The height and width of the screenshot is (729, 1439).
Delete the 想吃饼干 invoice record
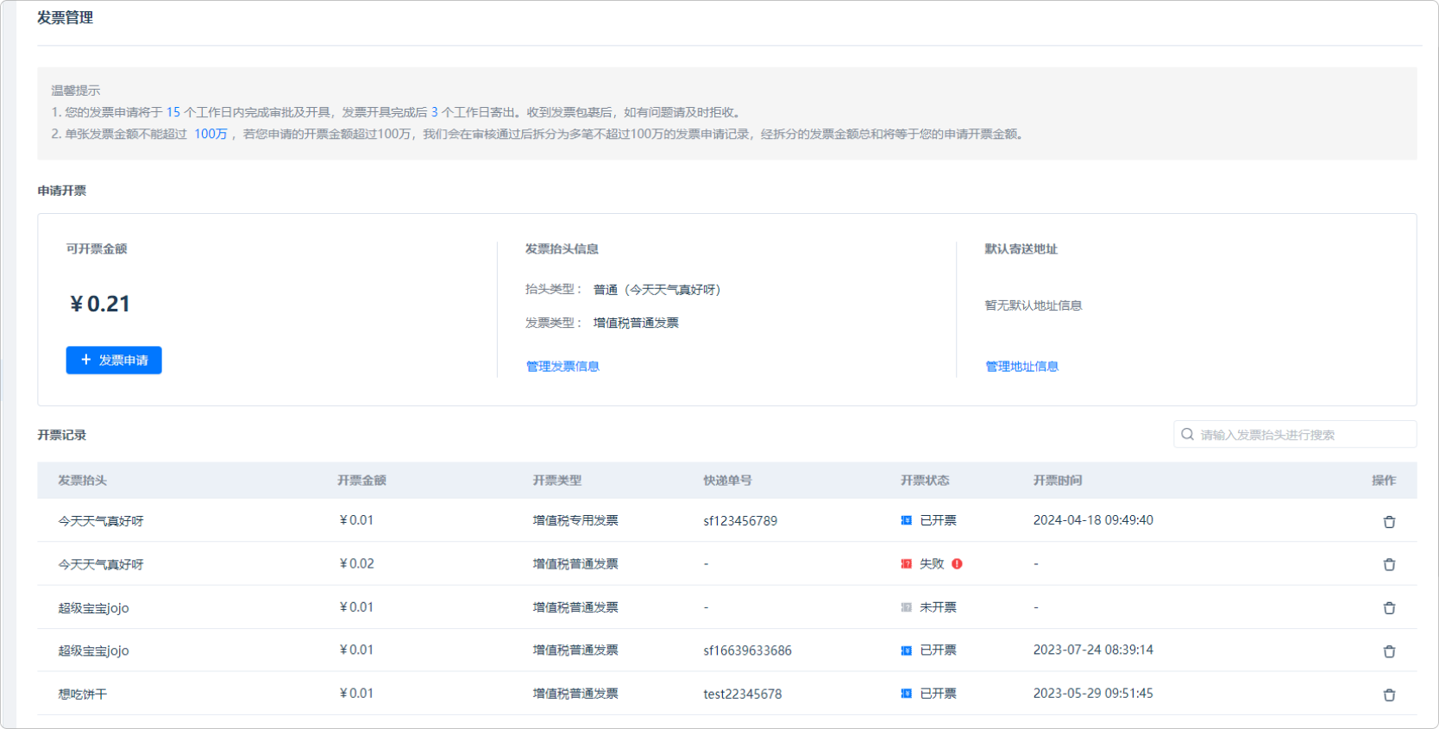tap(1389, 694)
